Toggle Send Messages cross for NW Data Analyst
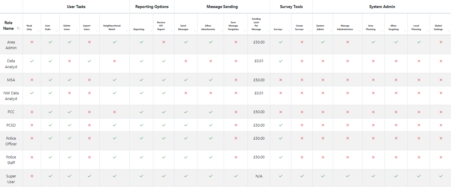The image size is (451, 187). (186, 93)
